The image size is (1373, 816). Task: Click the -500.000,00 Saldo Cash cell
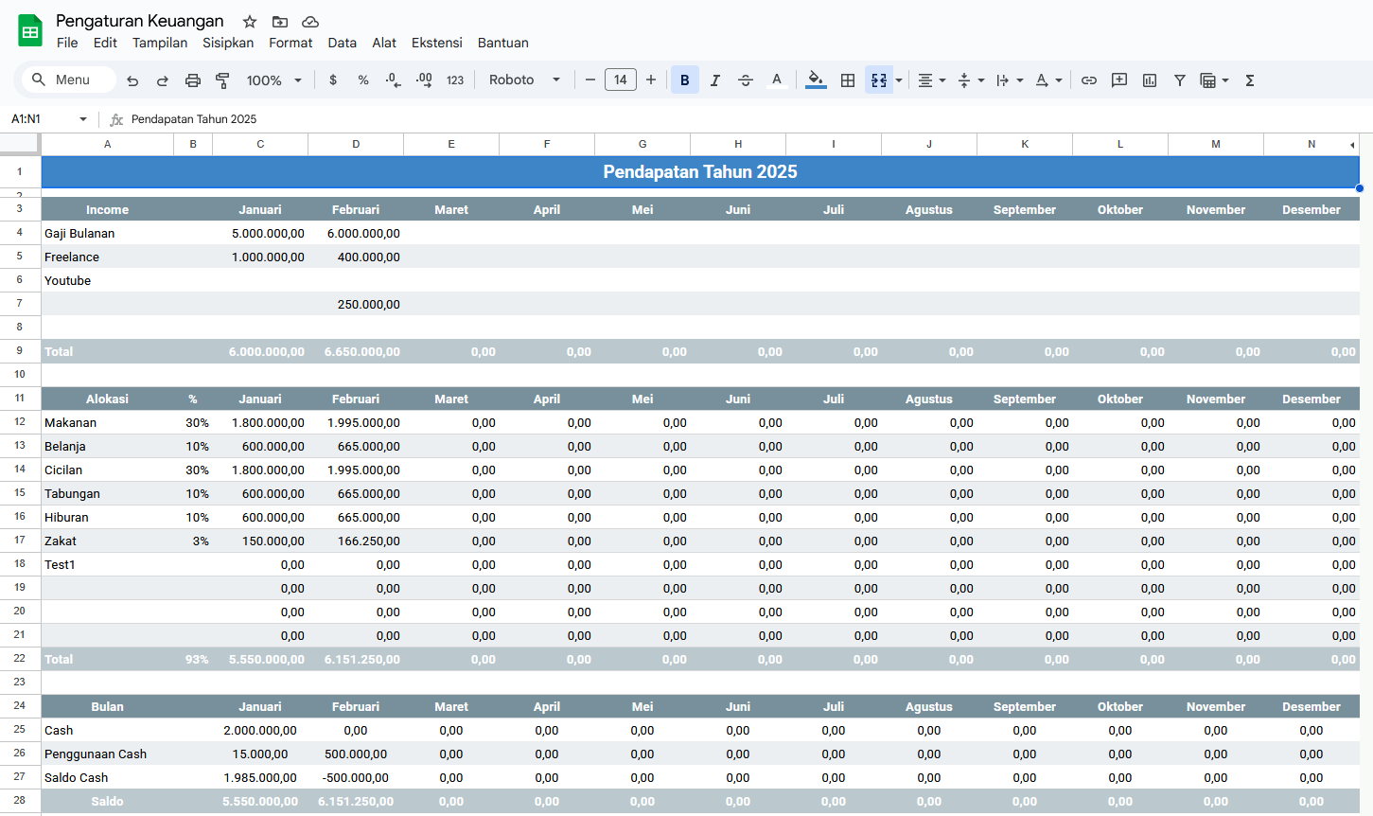pos(356,777)
